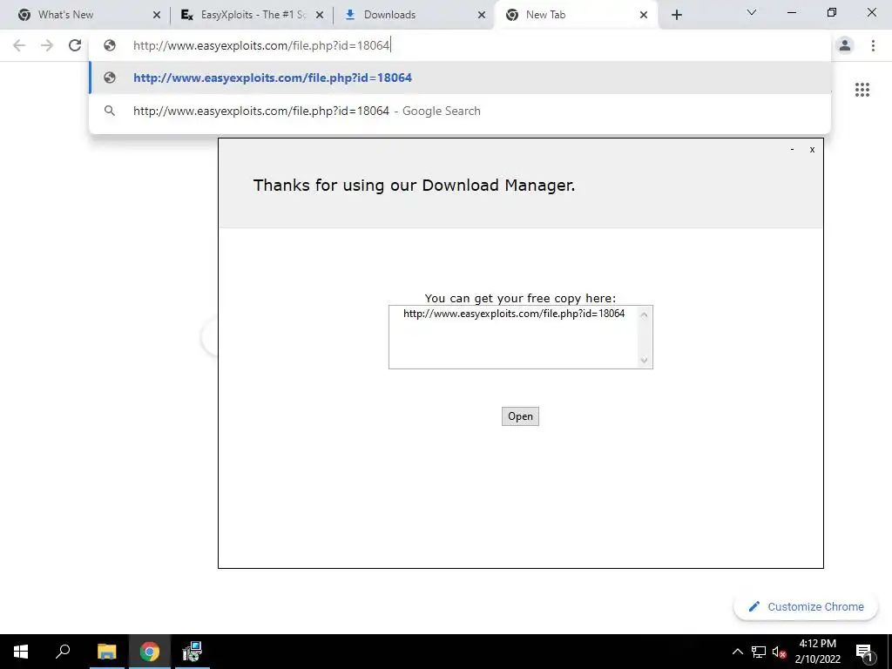This screenshot has height=669, width=892.
Task: Open the network status tray icon
Action: pyautogui.click(x=759, y=652)
